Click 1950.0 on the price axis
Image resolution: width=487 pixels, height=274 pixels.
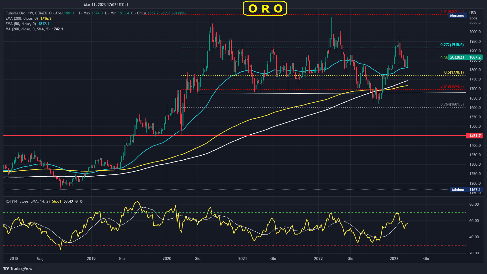click(x=475, y=42)
